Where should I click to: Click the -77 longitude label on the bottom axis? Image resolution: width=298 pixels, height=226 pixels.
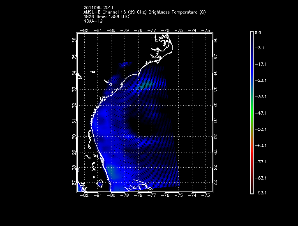152,196
